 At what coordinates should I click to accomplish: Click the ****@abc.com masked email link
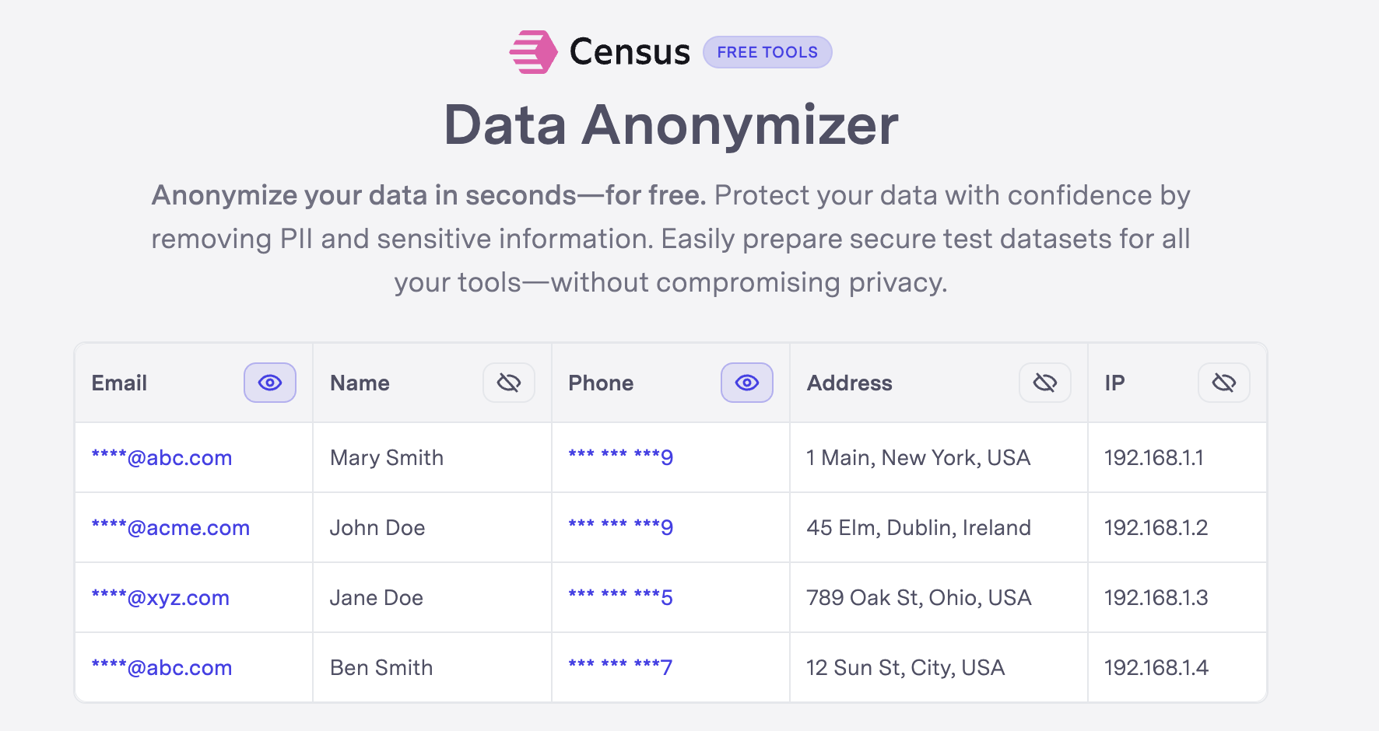(x=161, y=457)
